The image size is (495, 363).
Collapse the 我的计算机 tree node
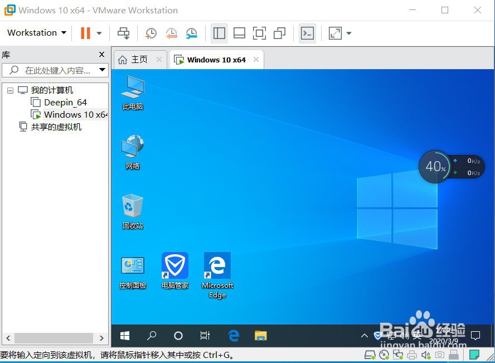[10, 90]
